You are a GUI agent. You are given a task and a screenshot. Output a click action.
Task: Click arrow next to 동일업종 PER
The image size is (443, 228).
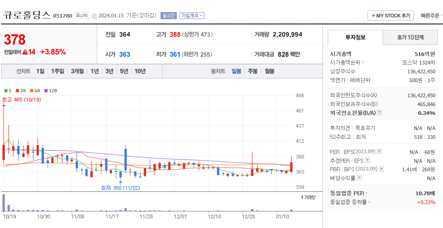pyautogui.click(x=366, y=193)
